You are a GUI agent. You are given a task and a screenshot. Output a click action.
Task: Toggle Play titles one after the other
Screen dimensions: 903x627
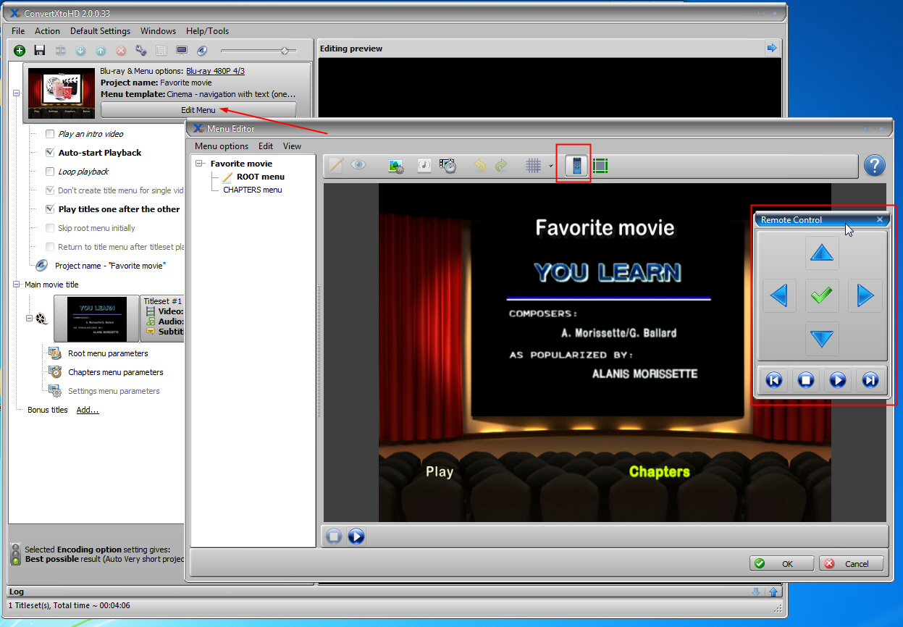(x=50, y=209)
